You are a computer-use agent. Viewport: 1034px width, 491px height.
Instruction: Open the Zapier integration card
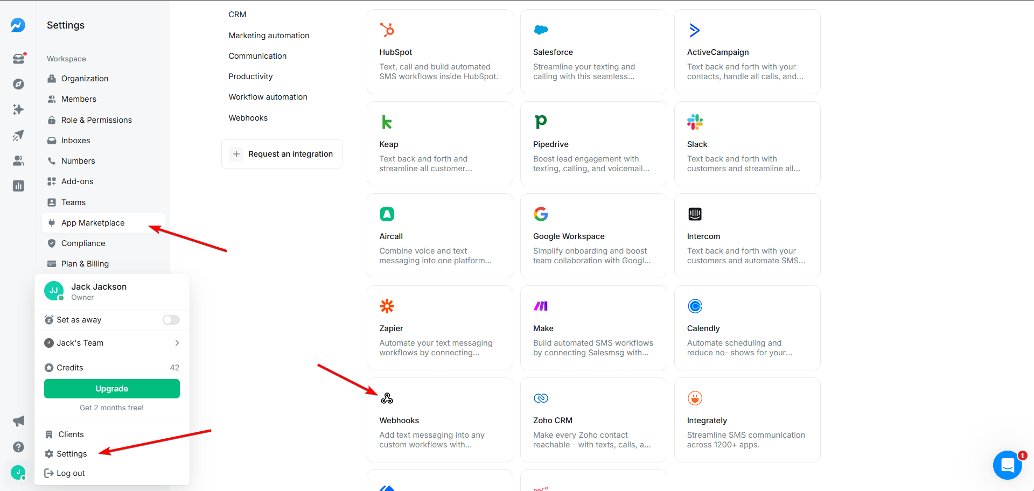pos(439,327)
